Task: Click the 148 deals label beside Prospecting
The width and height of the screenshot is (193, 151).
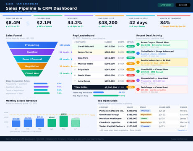Action: tap(65, 45)
